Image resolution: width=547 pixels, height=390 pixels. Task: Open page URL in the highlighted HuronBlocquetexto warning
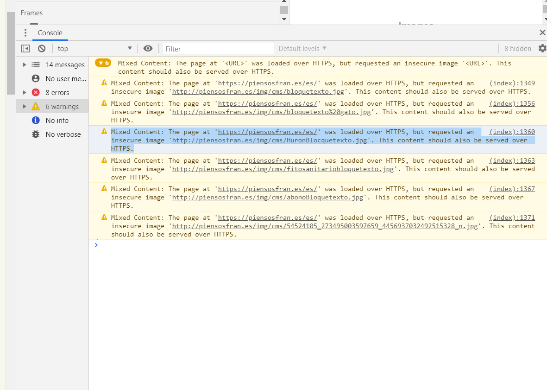(268, 132)
